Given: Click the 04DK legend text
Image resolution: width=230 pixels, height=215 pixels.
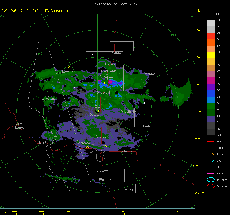Looking at the screenshot, I should click(x=220, y=148).
